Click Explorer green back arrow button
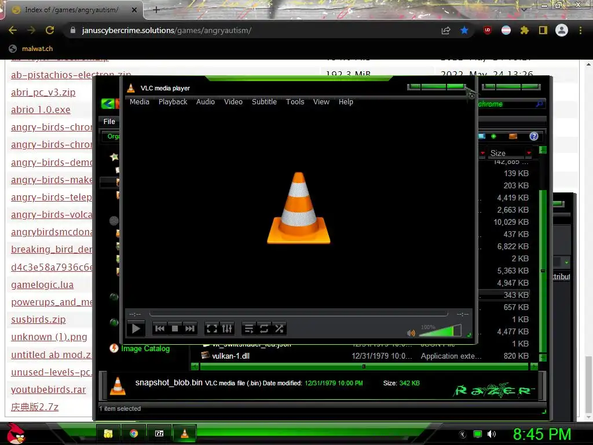593x445 pixels. click(x=108, y=103)
